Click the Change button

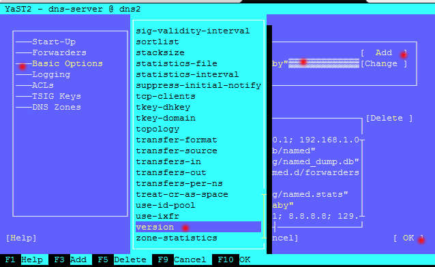coord(384,63)
